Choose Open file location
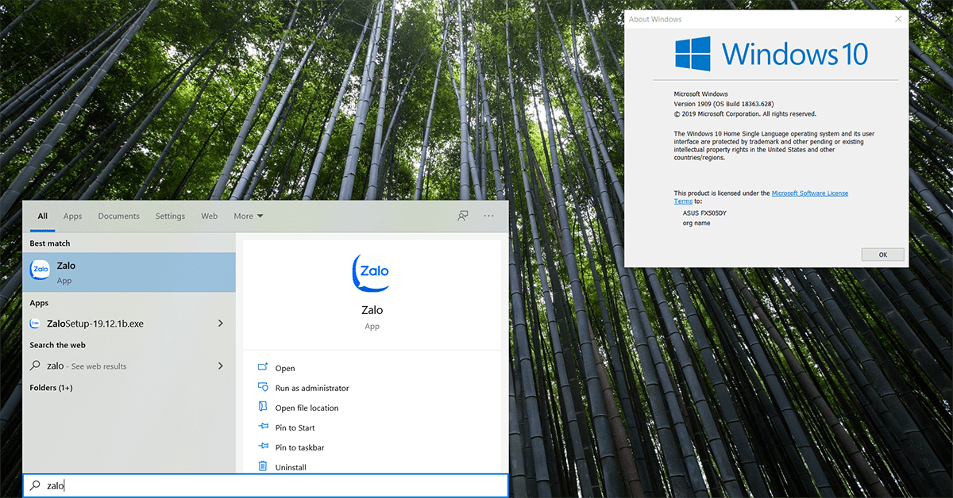 point(307,408)
